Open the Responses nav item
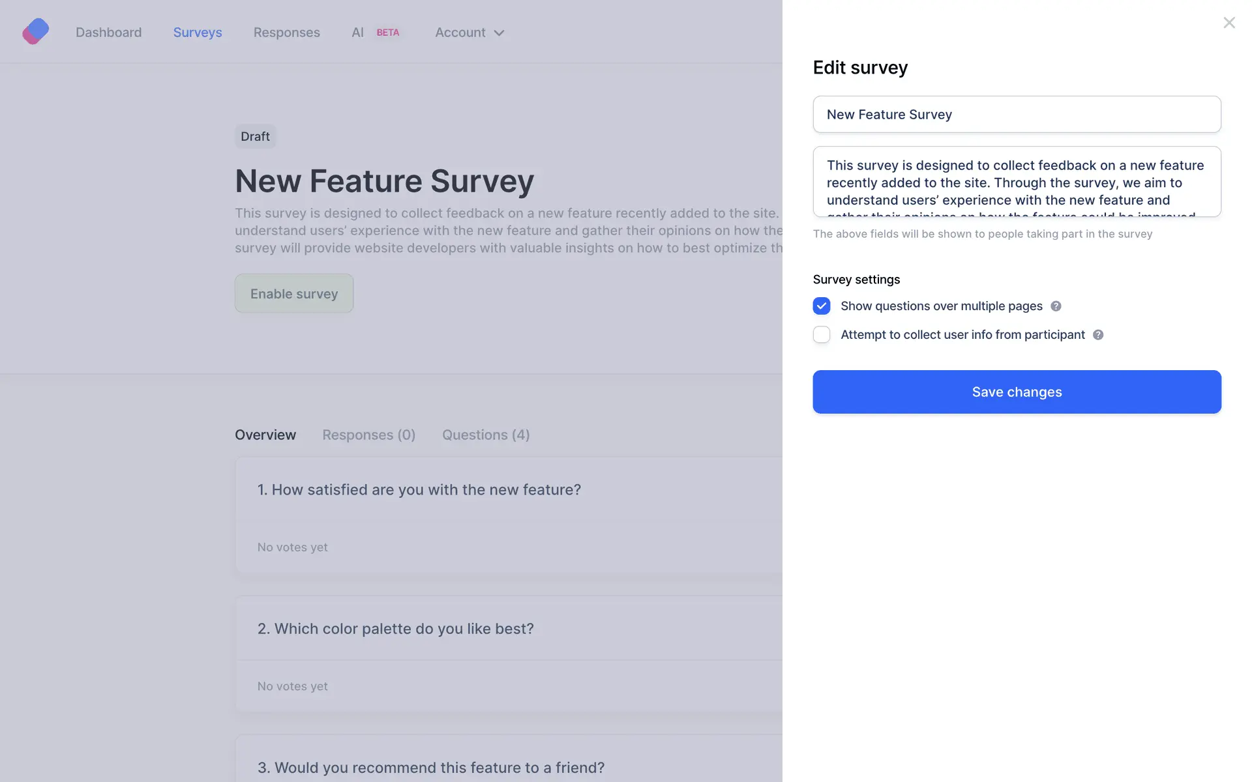The height and width of the screenshot is (782, 1252). point(286,33)
